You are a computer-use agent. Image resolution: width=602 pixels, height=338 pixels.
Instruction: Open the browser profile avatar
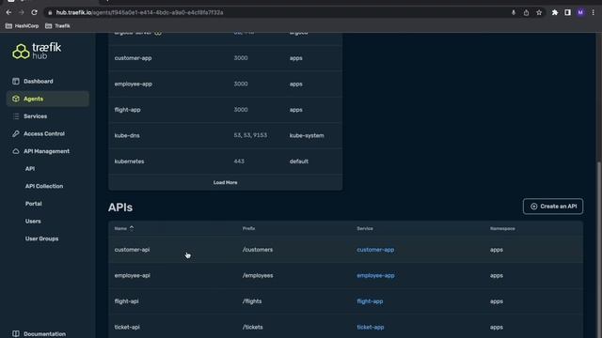tap(580, 12)
